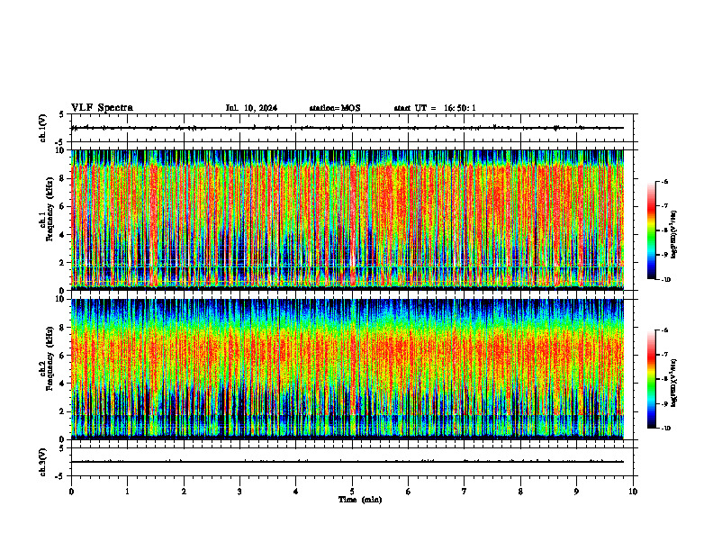The image size is (713, 551).
Task: Click the ch.3(V) axis "-5" tick label
Action: pos(60,476)
